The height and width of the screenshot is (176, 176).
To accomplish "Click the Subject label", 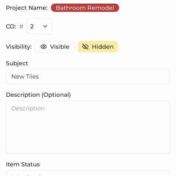I will tap(17, 63).
